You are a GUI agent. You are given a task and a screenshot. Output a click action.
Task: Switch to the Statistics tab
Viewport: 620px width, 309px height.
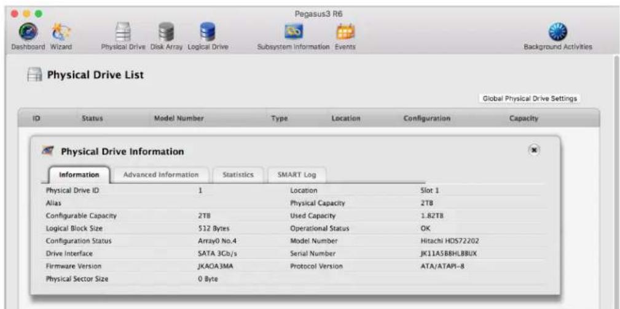[x=238, y=174]
